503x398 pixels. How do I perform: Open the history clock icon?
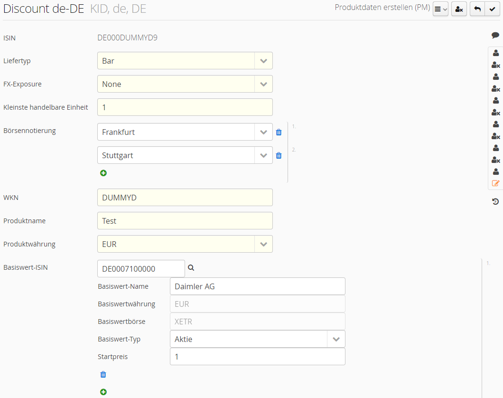495,201
